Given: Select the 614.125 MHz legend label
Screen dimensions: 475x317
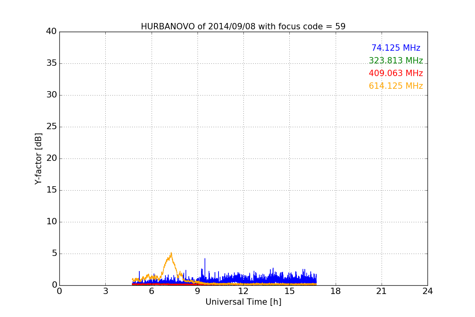Looking at the screenshot, I should pos(396,86).
